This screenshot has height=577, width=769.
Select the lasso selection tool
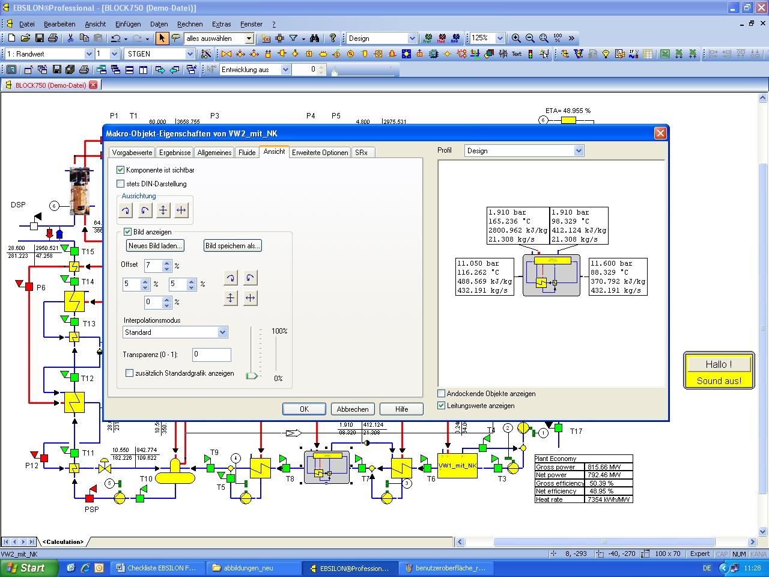pyautogui.click(x=175, y=38)
